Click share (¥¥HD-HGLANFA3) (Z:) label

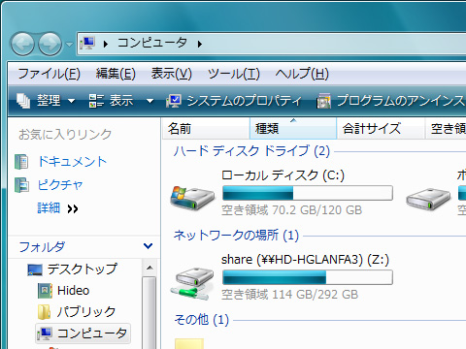(305, 260)
